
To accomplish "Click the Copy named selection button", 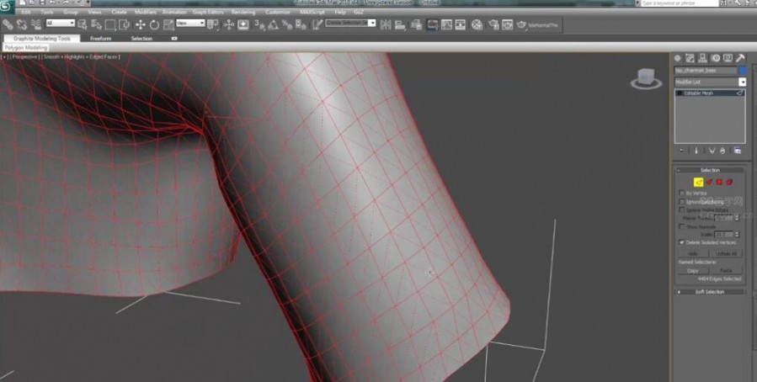I will pyautogui.click(x=693, y=271).
